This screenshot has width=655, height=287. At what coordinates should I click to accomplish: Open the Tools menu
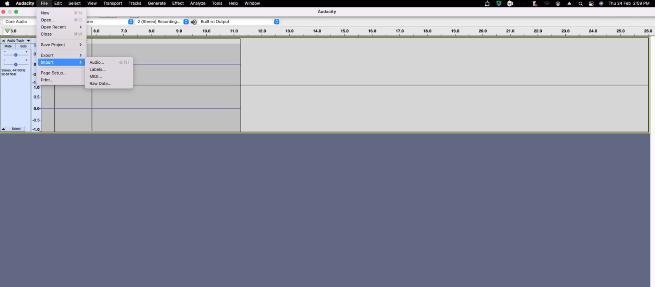[217, 4]
